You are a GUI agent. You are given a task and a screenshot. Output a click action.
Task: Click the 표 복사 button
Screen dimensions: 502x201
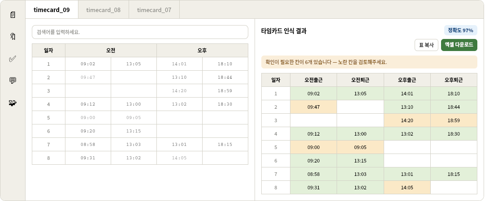click(x=426, y=45)
